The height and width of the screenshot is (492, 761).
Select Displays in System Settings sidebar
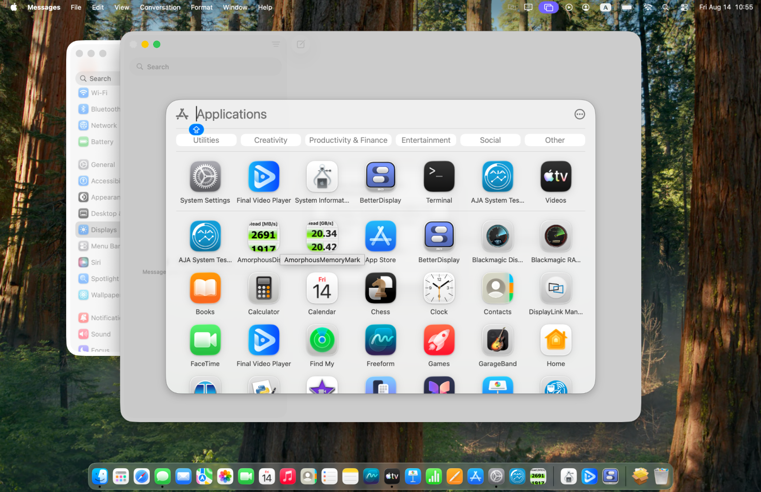(98, 230)
